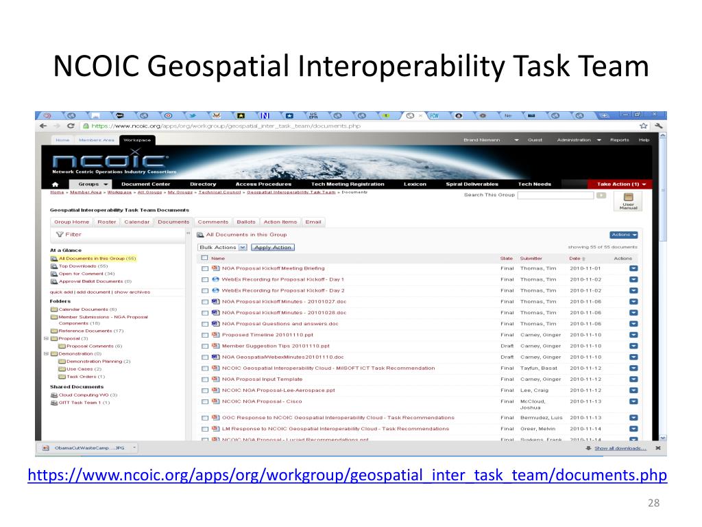The height and width of the screenshot is (527, 702).
Task: Check the box for NGA Proposal Kickoff Meeting Briefing
Action: click(x=204, y=269)
